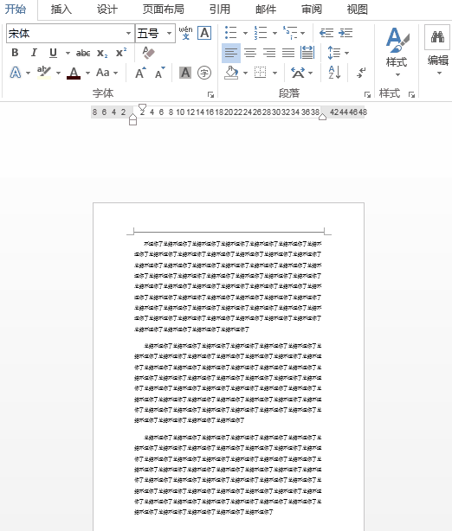Apply distributed alignment
Screen dimensions: 452x531
tap(307, 53)
